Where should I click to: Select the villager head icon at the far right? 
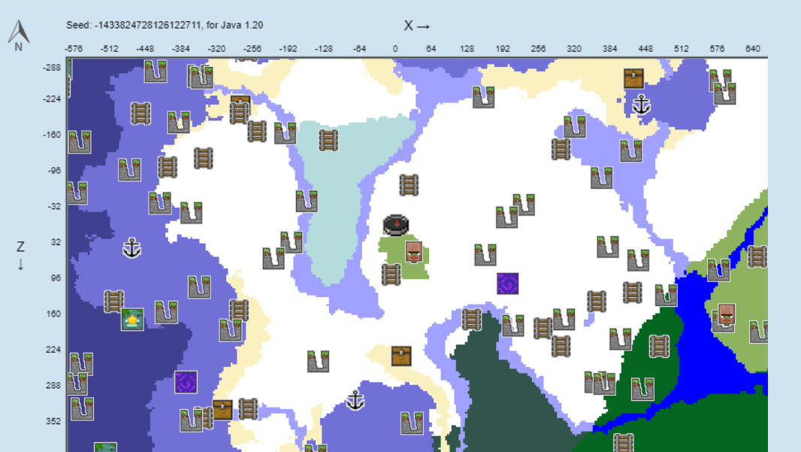pos(726,315)
